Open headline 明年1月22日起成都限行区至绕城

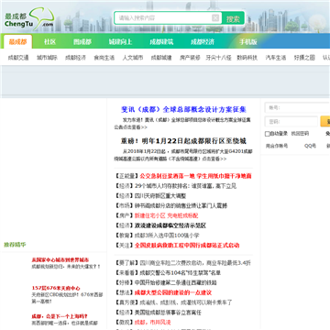coord(183,141)
